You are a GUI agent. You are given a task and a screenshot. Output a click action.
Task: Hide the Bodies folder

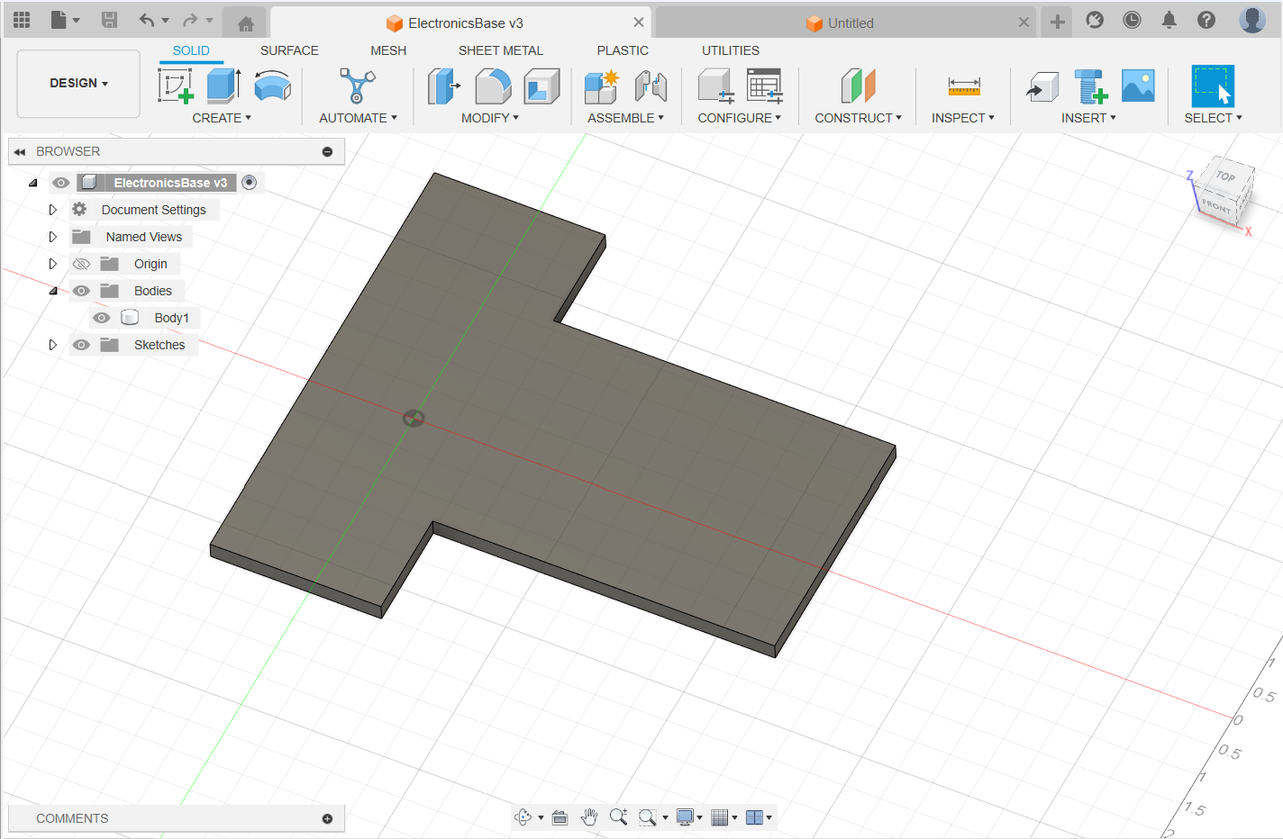tap(81, 291)
